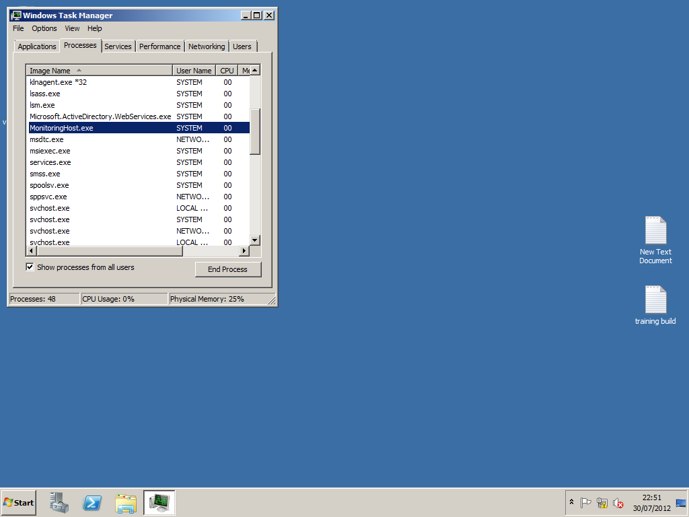Click the Action Center flag tray icon
The height and width of the screenshot is (517, 689).
(x=585, y=502)
